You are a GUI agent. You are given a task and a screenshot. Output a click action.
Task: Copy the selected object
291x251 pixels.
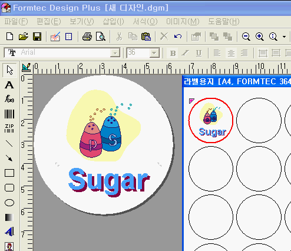(133, 37)
